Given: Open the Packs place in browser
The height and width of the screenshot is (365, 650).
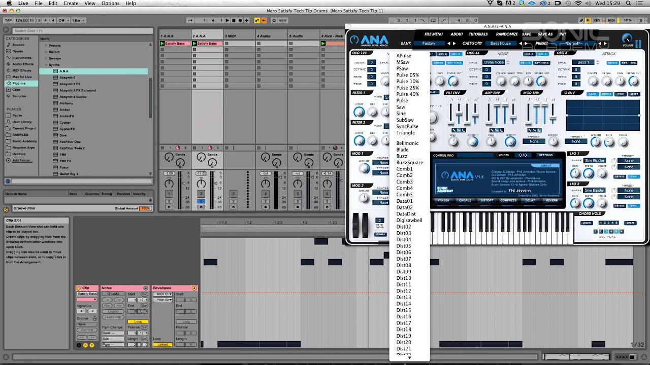Looking at the screenshot, I should (x=17, y=116).
